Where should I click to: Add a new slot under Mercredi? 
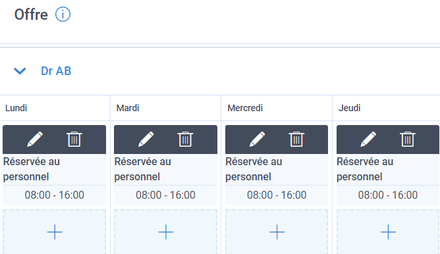pyautogui.click(x=277, y=232)
